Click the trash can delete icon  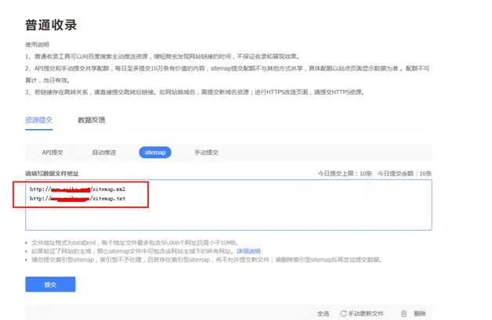click(x=403, y=314)
